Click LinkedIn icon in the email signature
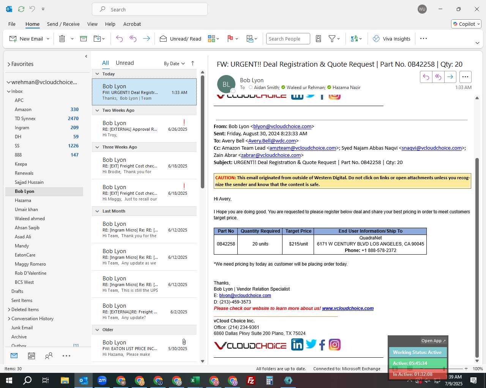The width and height of the screenshot is (486, 388). click(x=297, y=344)
